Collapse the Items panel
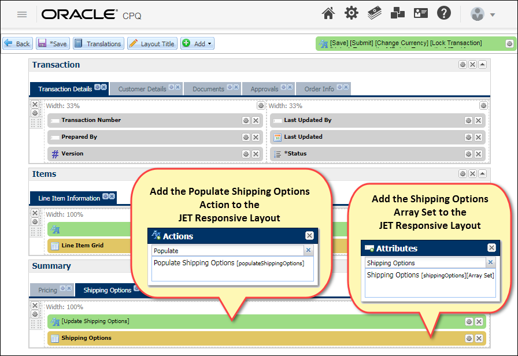 click(x=483, y=174)
